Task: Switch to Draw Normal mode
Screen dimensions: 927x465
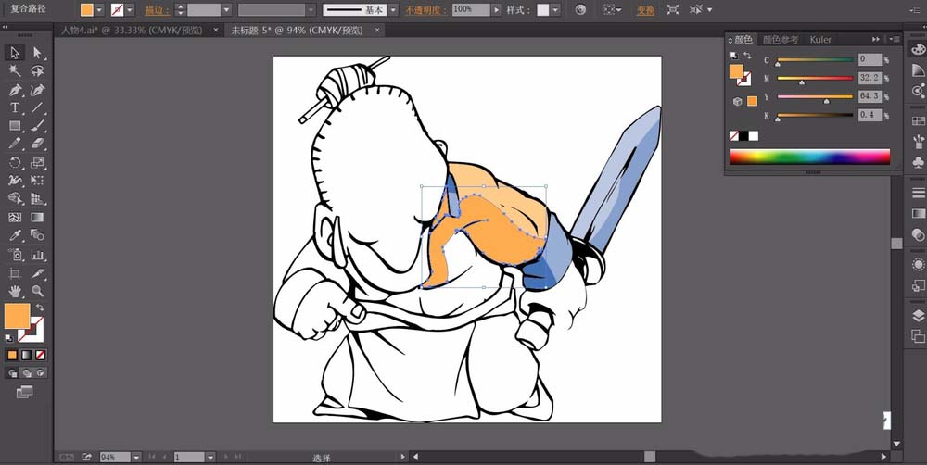Action: click(12, 372)
